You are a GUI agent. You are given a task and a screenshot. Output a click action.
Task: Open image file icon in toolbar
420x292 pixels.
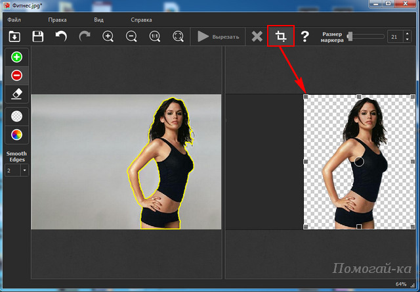14,37
